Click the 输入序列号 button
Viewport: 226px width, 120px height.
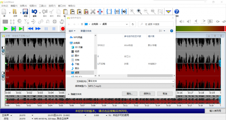[215, 111]
